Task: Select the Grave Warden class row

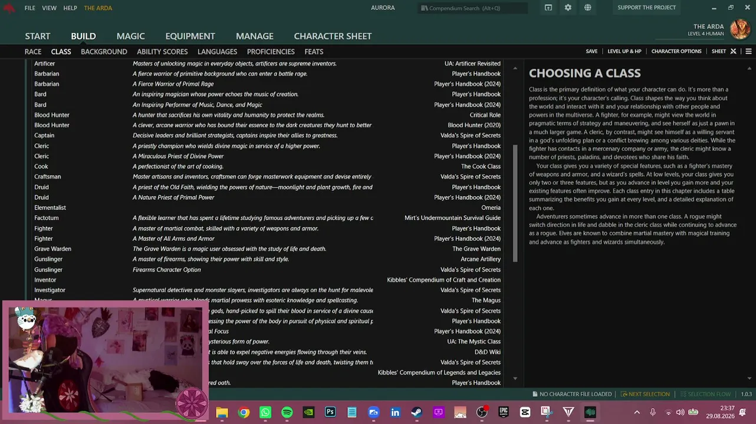Action: (x=268, y=249)
